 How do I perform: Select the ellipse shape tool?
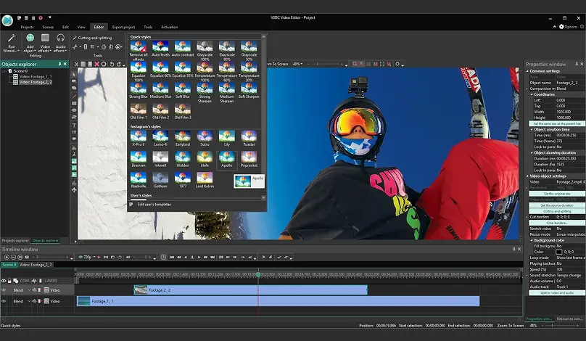[x=74, y=110]
